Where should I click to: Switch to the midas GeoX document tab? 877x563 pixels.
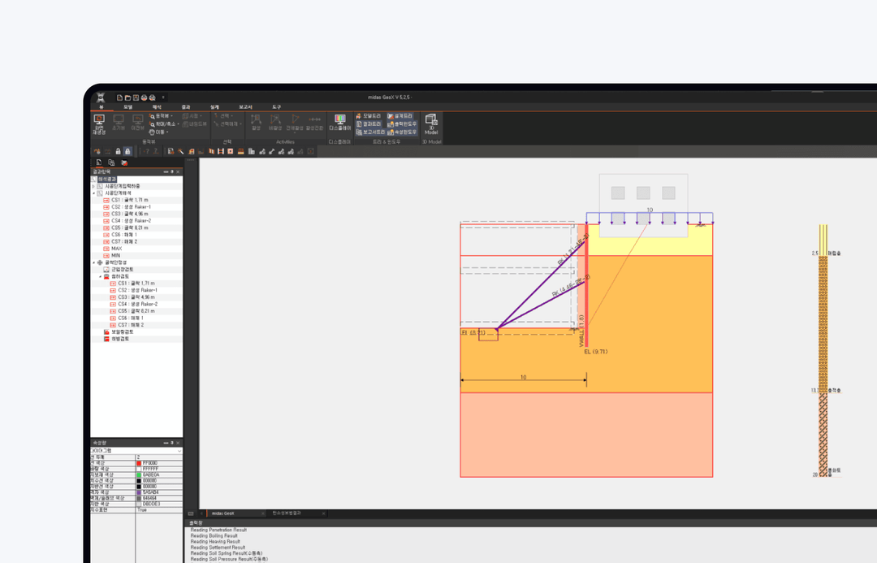235,513
